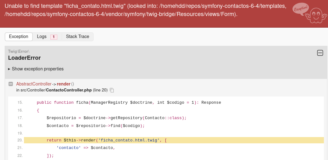Switch to the Exception tab
The width and height of the screenshot is (328, 160).
point(19,36)
